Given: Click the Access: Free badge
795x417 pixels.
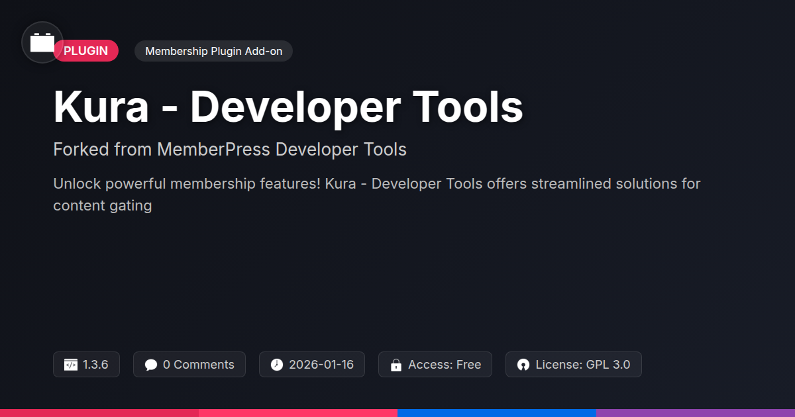Looking at the screenshot, I should point(435,365).
